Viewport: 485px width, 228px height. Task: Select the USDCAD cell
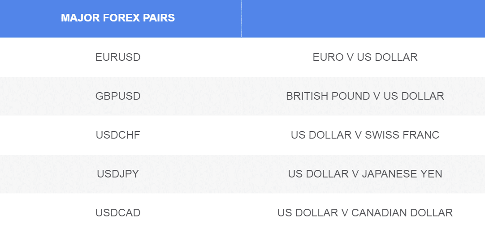click(118, 213)
